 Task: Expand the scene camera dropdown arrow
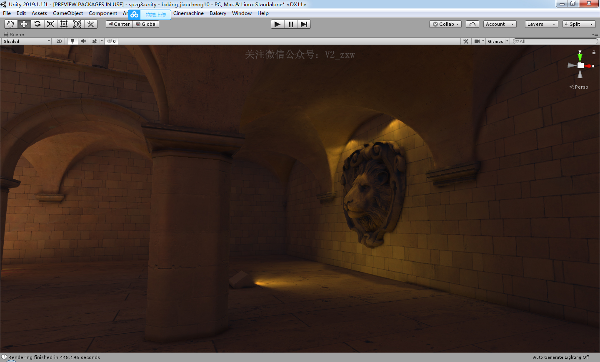click(483, 41)
